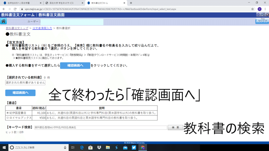Open the Windows Start menu
The image size is (269, 151).
[x=4, y=147]
